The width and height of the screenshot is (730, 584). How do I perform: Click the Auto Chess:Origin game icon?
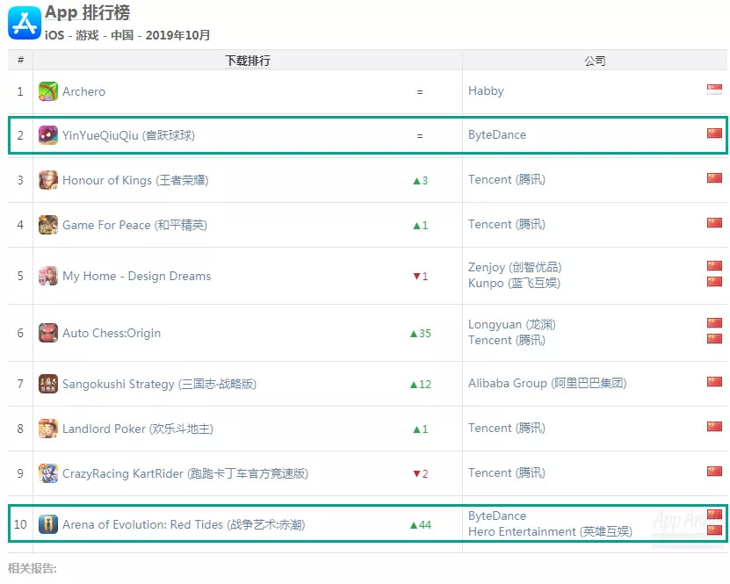click(x=48, y=333)
